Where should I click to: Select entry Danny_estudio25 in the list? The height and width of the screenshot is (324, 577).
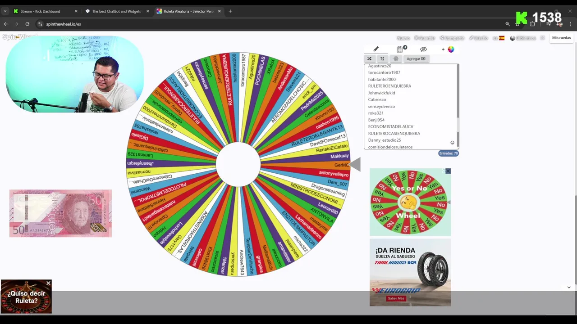pyautogui.click(x=385, y=140)
